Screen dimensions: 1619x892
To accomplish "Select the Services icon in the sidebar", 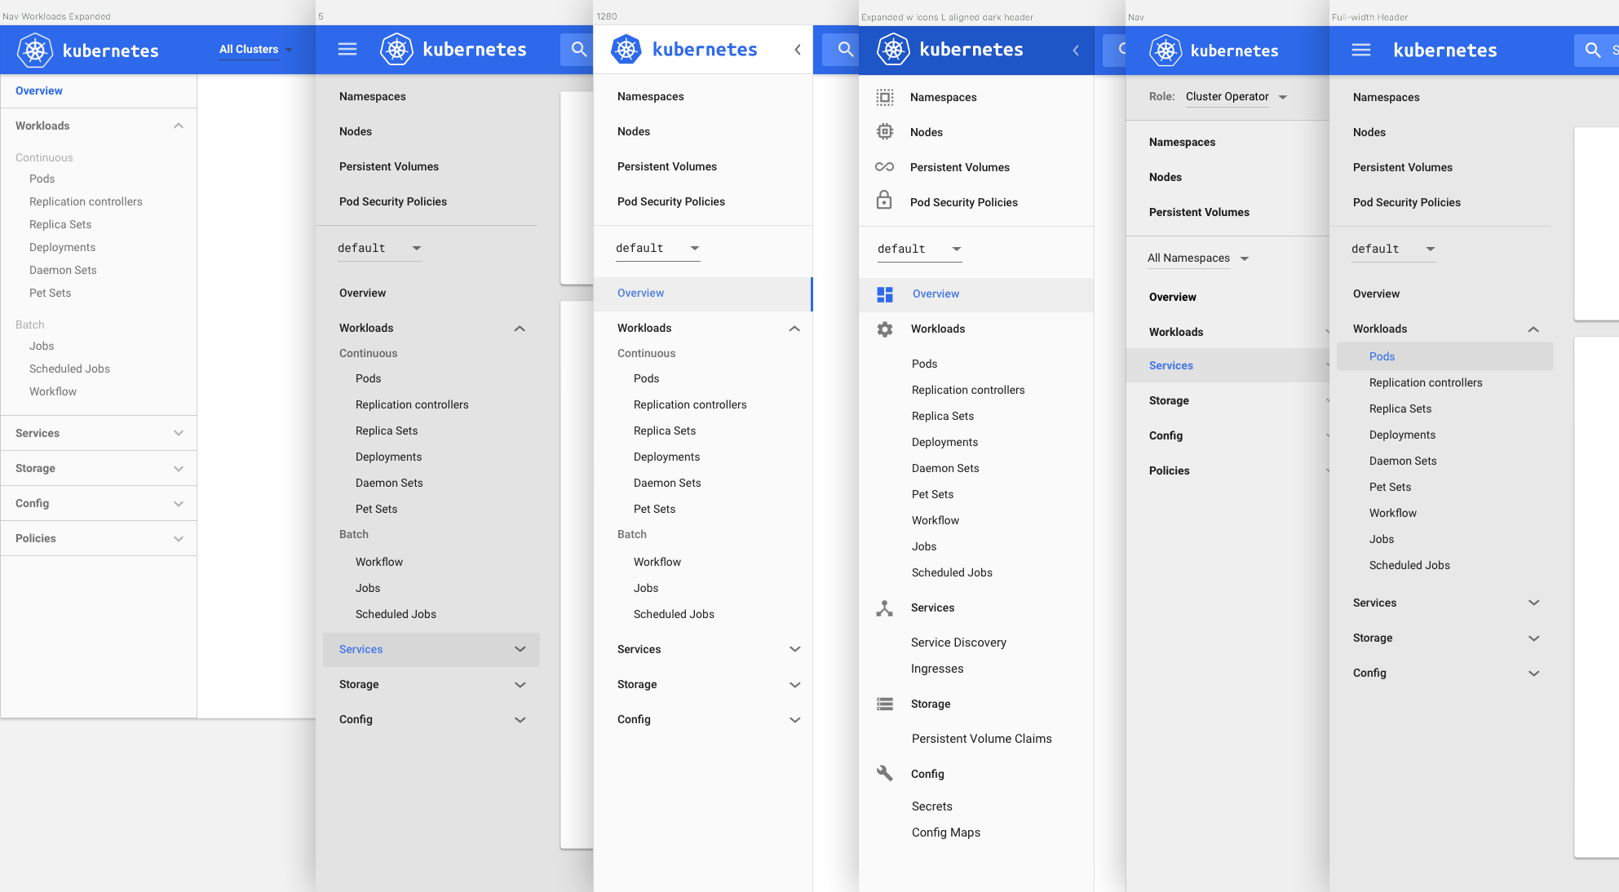I will [885, 607].
